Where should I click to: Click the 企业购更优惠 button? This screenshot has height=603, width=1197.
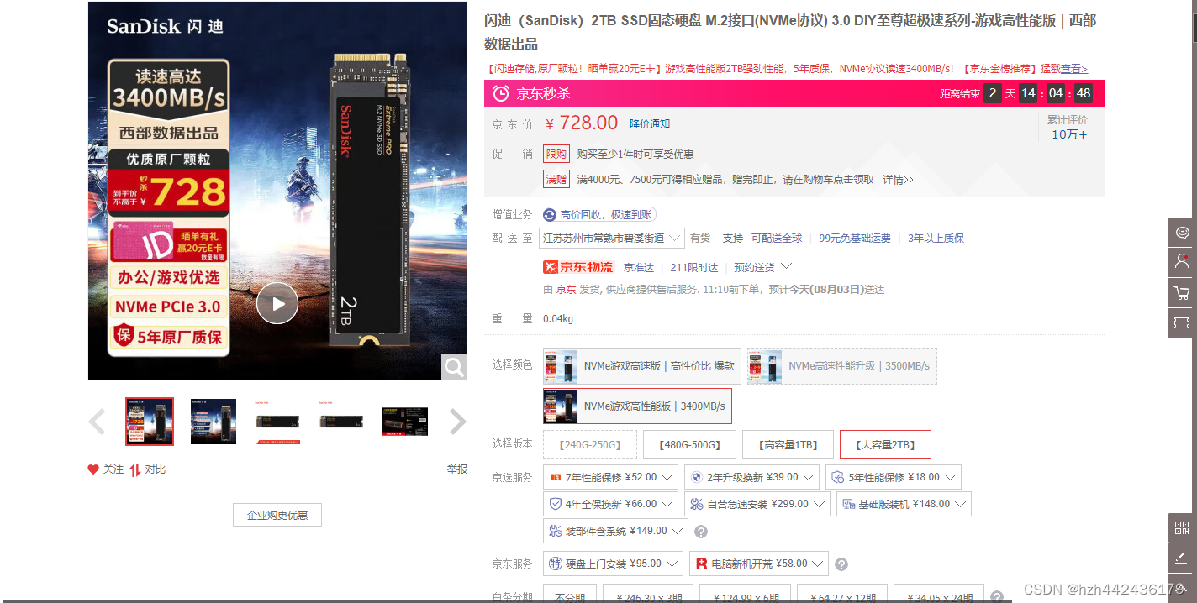pyautogui.click(x=277, y=515)
